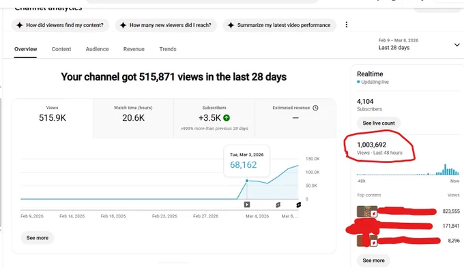The height and width of the screenshot is (268, 464).
Task: Click See more below the views chart
Action: [38, 238]
